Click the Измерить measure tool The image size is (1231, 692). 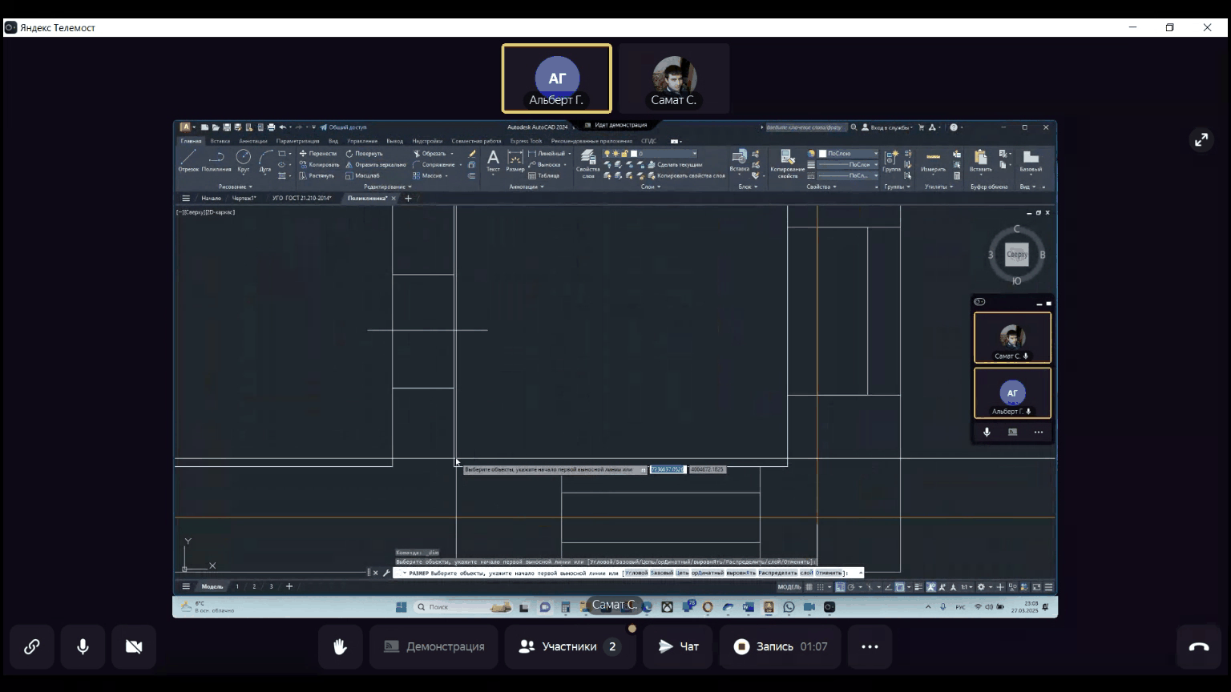933,160
